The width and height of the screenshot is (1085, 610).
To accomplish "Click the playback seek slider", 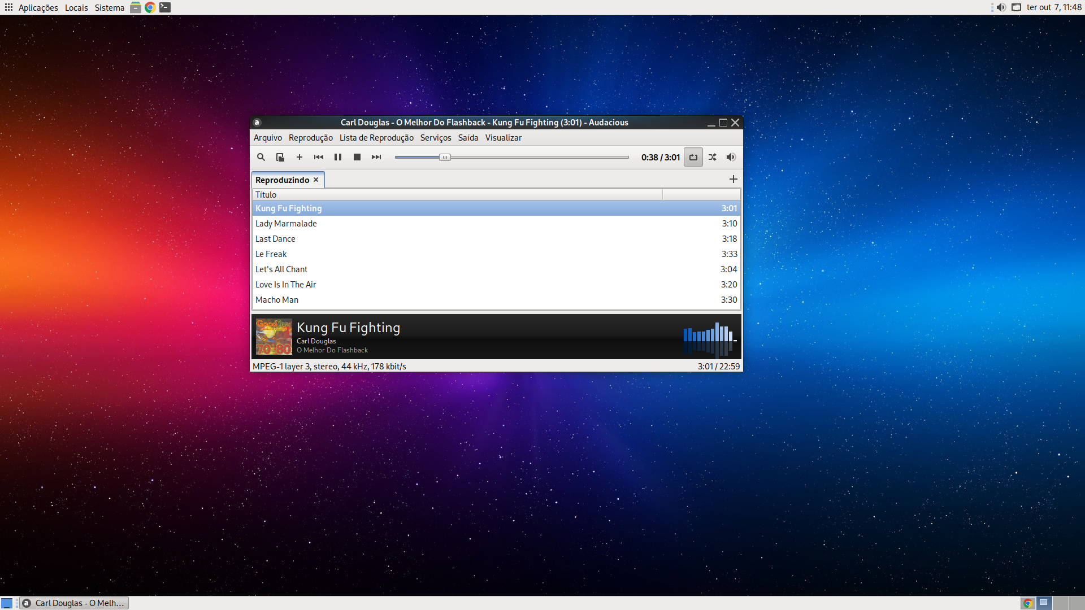I will pyautogui.click(x=511, y=157).
